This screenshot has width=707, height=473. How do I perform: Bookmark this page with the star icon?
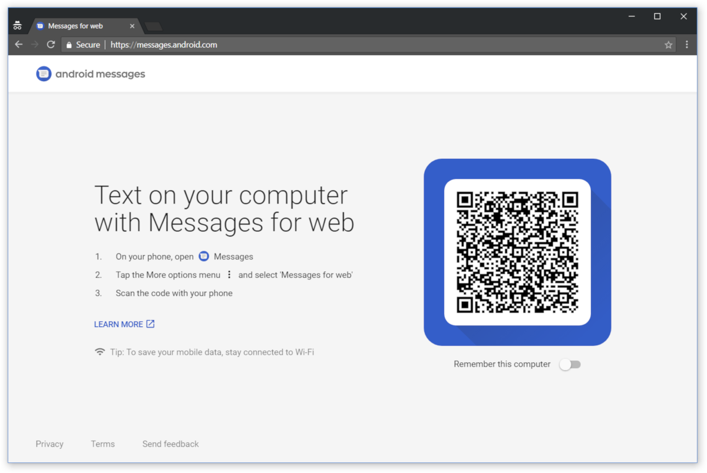tap(668, 45)
